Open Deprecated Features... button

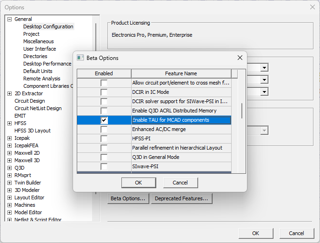[x=182, y=198]
